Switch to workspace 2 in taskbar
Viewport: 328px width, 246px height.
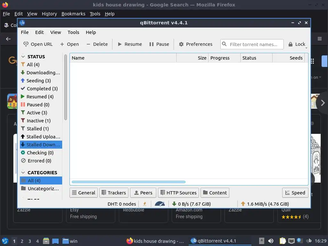click(22, 241)
